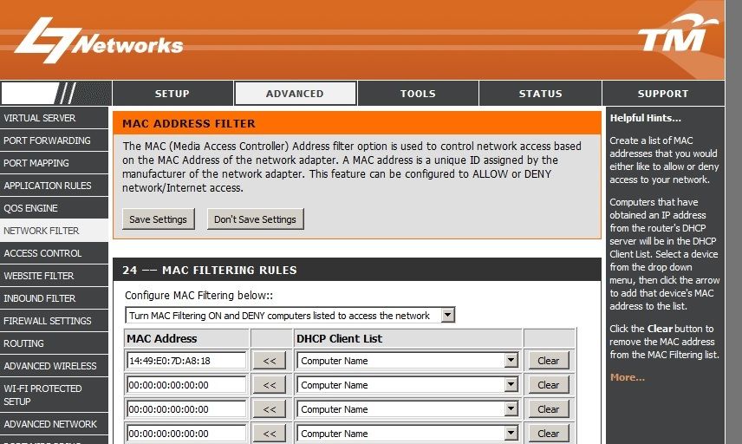The image size is (742, 444).
Task: Switch to the SETUP tab
Action: tap(172, 94)
